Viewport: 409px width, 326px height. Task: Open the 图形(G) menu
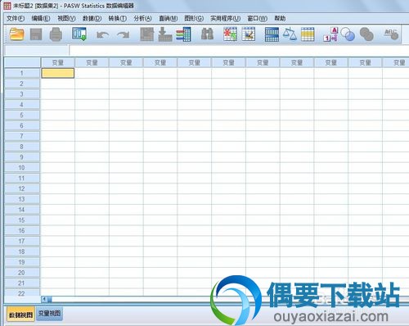coord(194,18)
